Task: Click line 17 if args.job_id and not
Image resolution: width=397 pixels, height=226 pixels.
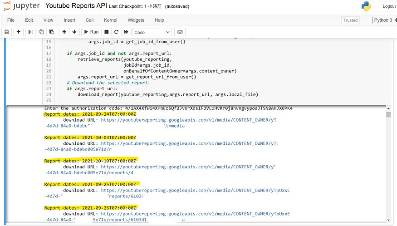Action: 119,54
